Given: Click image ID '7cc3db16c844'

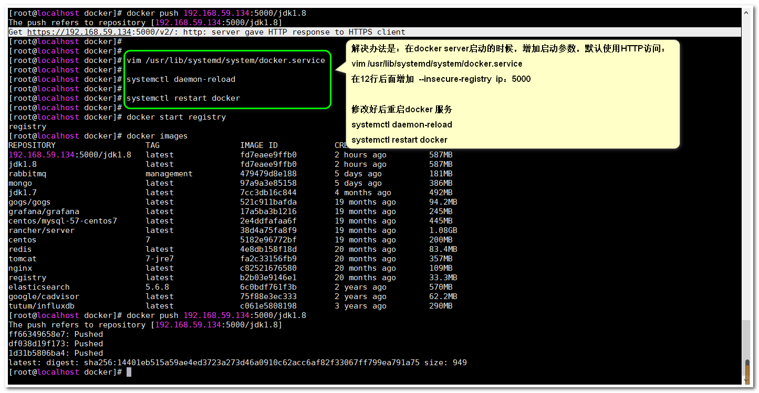Looking at the screenshot, I should click(x=268, y=193).
